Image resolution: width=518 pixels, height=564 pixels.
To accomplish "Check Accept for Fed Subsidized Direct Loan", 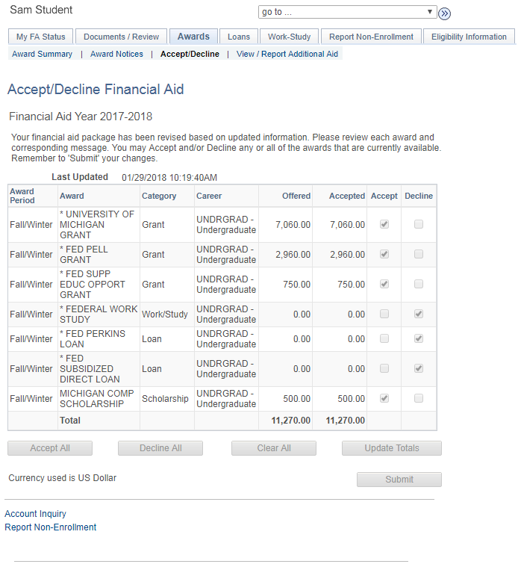I will (384, 368).
